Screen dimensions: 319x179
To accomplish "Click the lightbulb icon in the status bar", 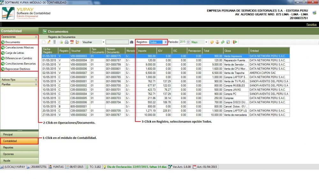I will click(105, 167).
